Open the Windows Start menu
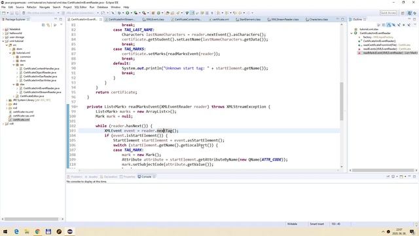This screenshot has width=419, height=236. pos(5,231)
